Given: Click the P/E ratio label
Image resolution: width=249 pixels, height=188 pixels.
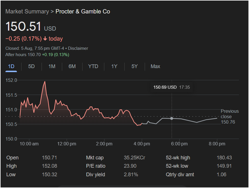Looking at the screenshot, I should (96, 166).
